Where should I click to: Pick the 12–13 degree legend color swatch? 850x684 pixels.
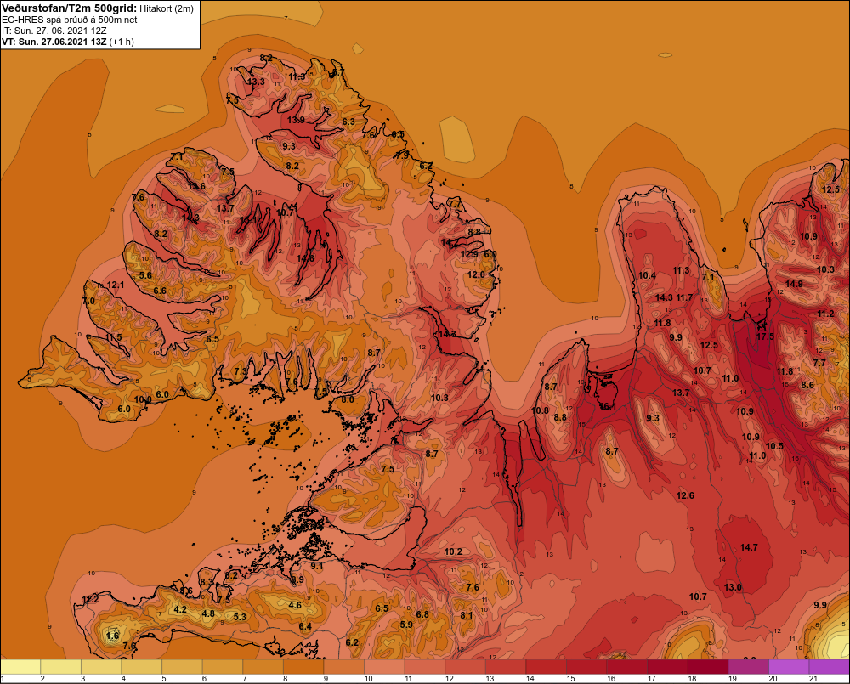pos(466,666)
